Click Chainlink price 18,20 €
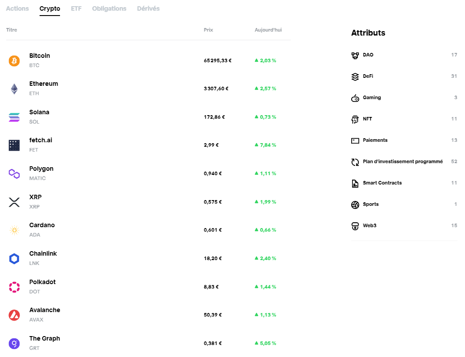 click(212, 259)
